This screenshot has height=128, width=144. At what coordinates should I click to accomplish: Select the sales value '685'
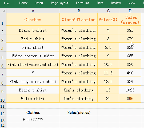(130, 56)
